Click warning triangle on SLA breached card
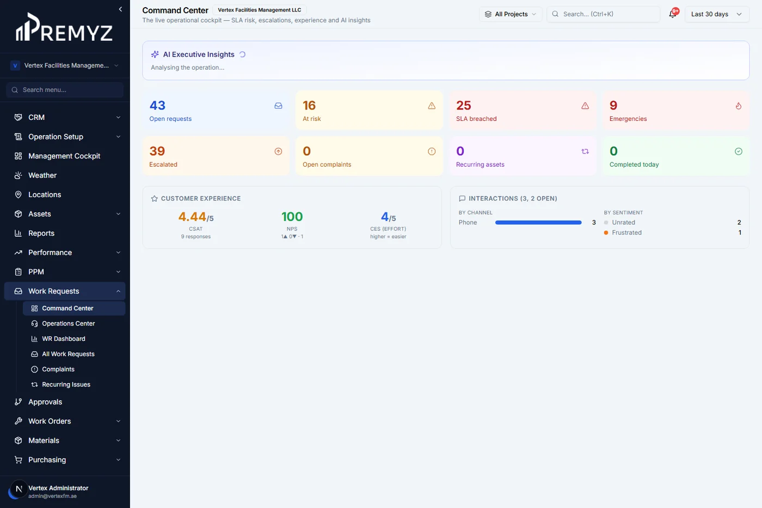 (585, 106)
